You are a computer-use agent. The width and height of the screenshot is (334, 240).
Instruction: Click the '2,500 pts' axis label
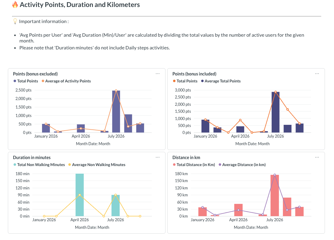pyautogui.click(x=23, y=90)
